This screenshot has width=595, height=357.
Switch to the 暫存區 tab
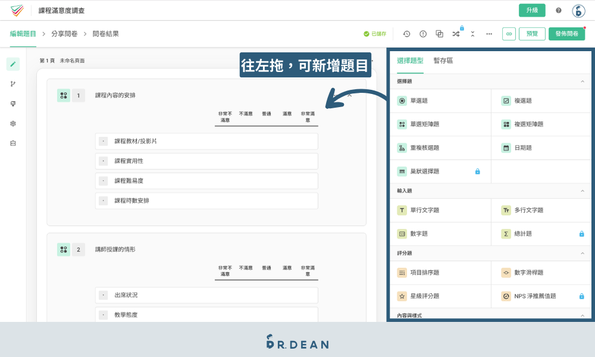443,61
